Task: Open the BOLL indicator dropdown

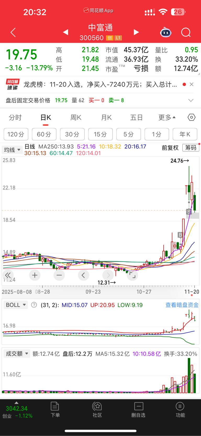Action: click(x=16, y=305)
